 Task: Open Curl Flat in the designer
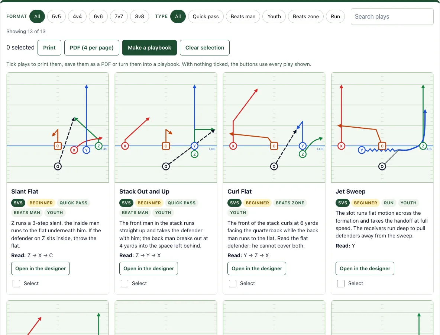click(x=257, y=268)
